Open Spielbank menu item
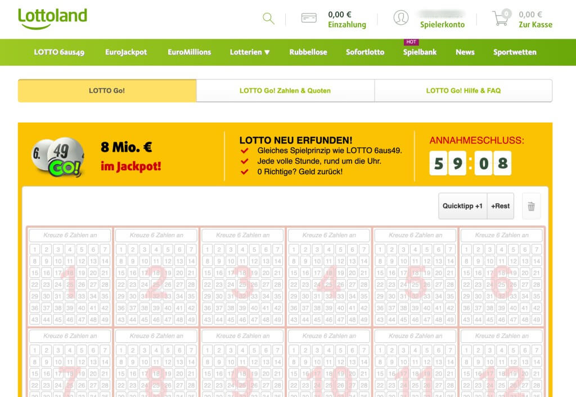The height and width of the screenshot is (397, 576). point(420,52)
